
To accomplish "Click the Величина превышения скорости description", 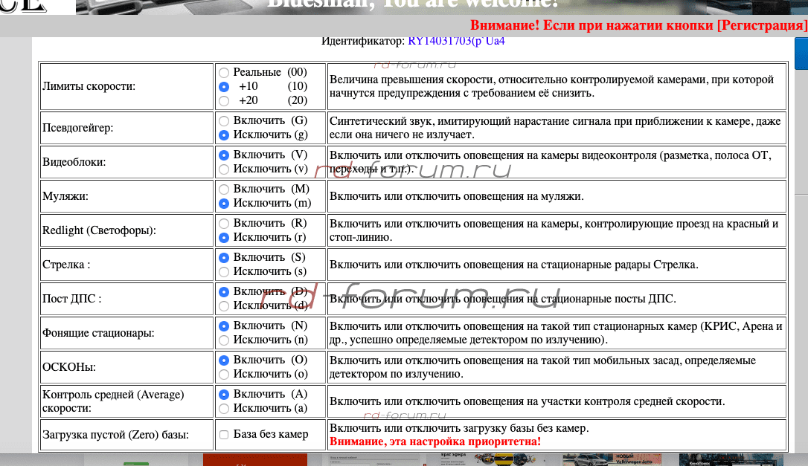I will (557, 86).
